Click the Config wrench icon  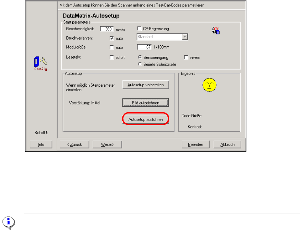[x=41, y=64]
